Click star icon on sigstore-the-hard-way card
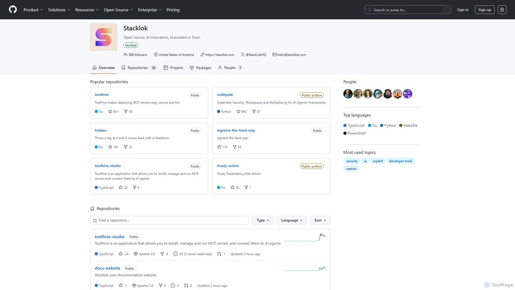Viewport: 515px width, 290px height. pos(219,147)
